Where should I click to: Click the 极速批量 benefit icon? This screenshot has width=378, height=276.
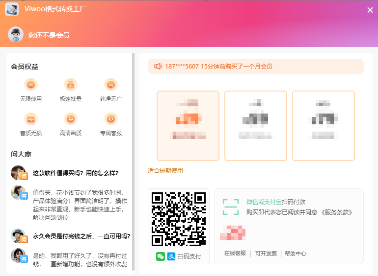click(x=71, y=85)
